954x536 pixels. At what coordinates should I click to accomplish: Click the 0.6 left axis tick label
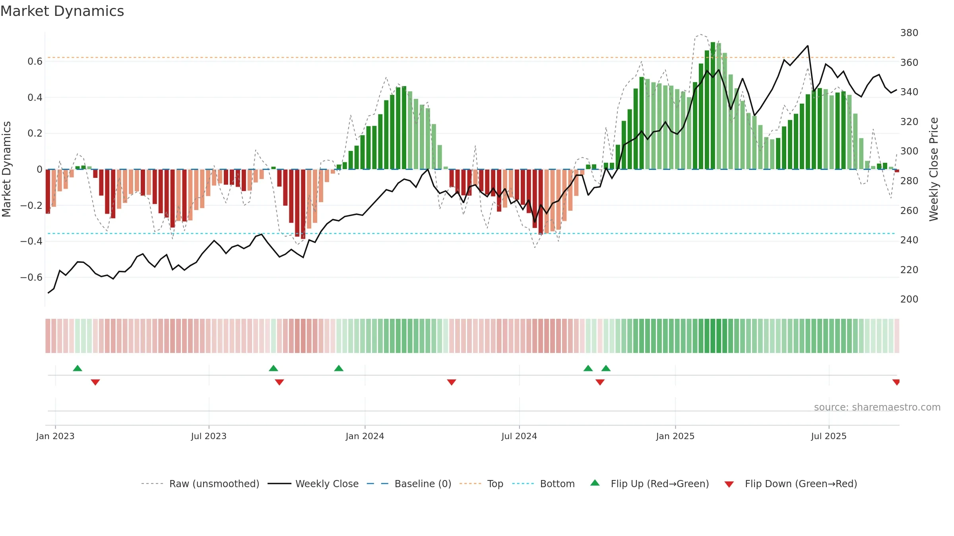35,62
